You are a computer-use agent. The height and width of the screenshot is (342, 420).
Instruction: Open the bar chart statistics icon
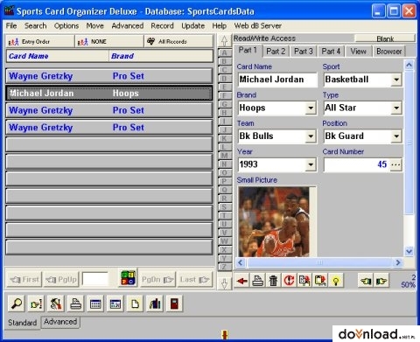(x=155, y=304)
